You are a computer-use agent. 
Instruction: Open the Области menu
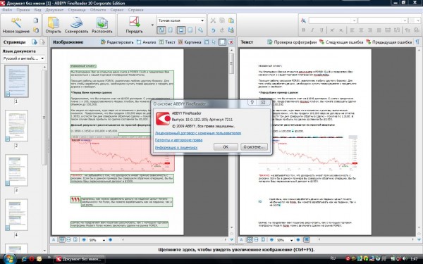pyautogui.click(x=98, y=10)
